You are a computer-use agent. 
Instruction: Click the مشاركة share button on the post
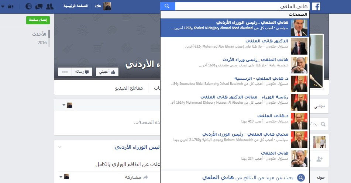tap(133, 177)
